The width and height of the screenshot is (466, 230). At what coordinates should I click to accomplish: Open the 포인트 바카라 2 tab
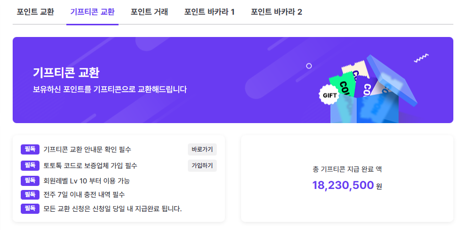coord(277,12)
